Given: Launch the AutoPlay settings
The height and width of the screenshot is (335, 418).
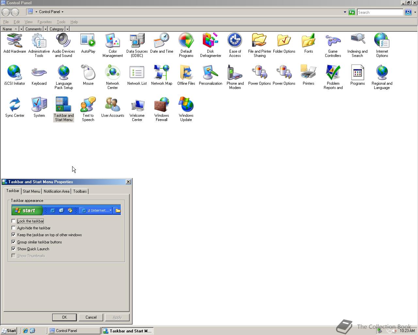Looking at the screenshot, I should [x=88, y=43].
